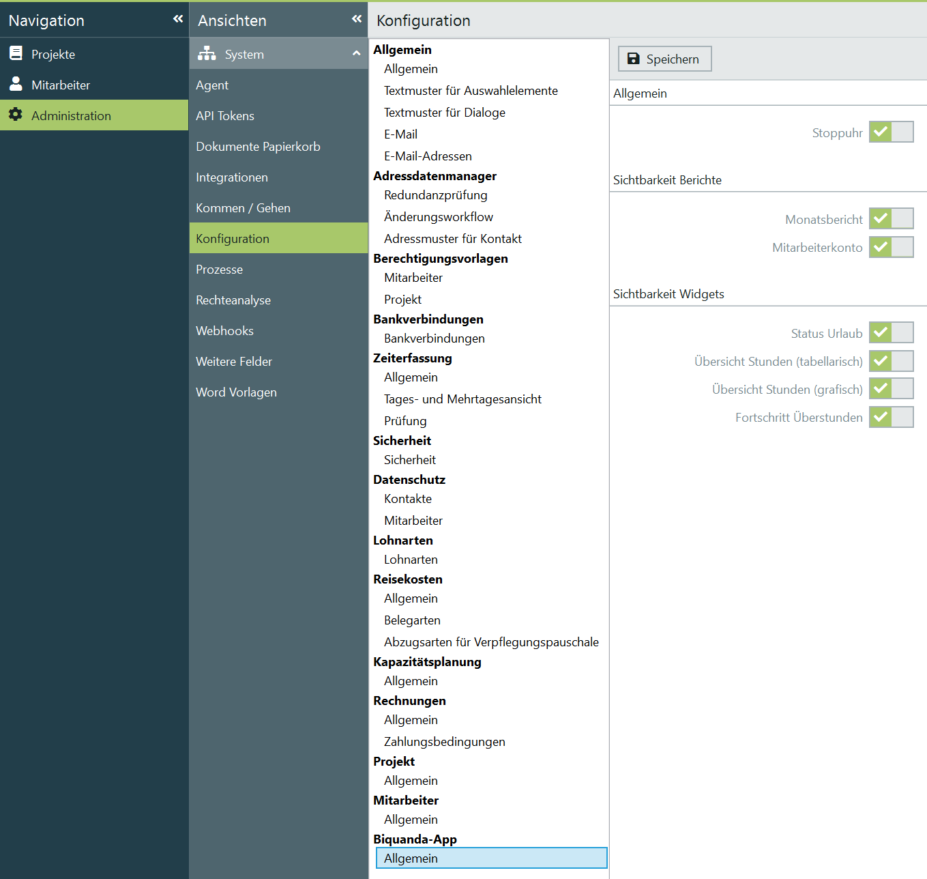Turn off Fortschritt Überstunden toggle
927x879 pixels.
[891, 417]
